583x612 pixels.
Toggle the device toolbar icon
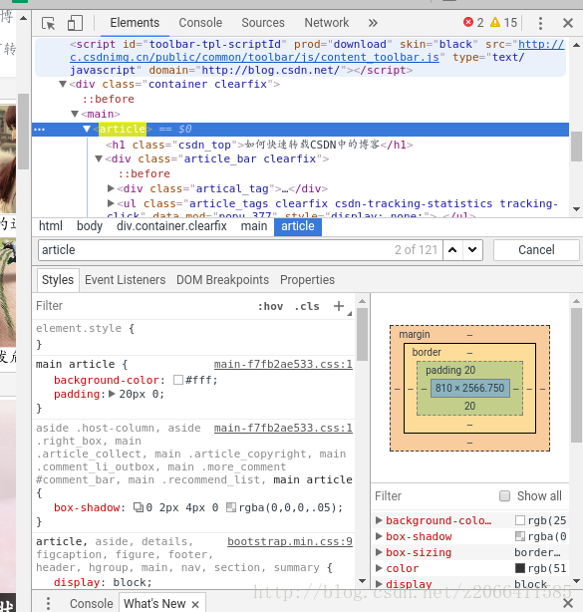[75, 23]
